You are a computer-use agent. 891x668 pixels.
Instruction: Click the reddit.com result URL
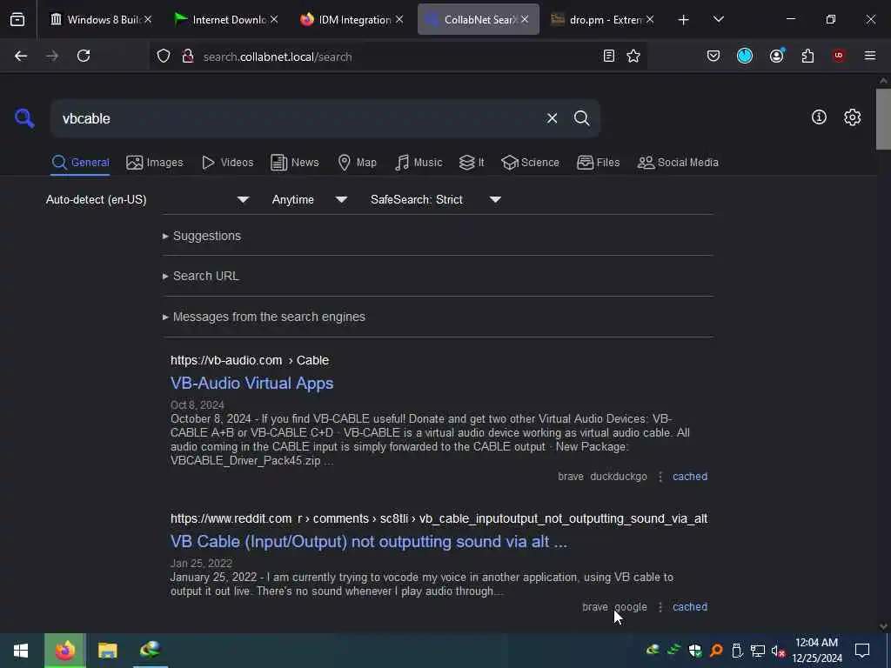439,518
